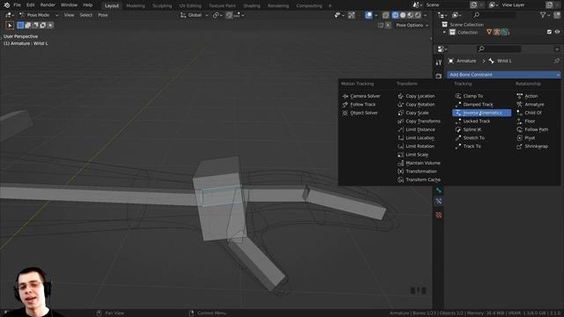Open outliner display mode dropdown

[456, 15]
